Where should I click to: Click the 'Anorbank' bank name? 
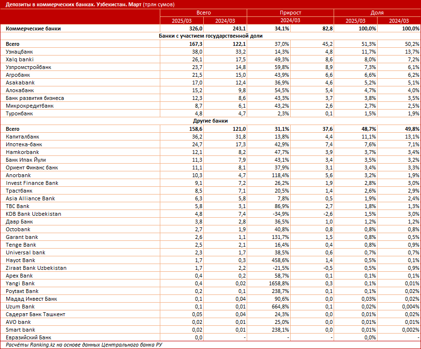(x=18, y=175)
